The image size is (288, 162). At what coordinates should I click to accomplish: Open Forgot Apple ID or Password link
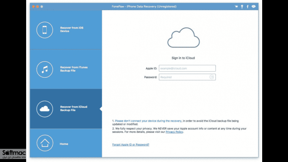131,145
